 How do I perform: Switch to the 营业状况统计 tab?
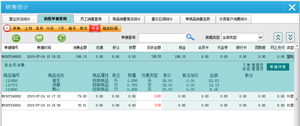tap(20, 19)
